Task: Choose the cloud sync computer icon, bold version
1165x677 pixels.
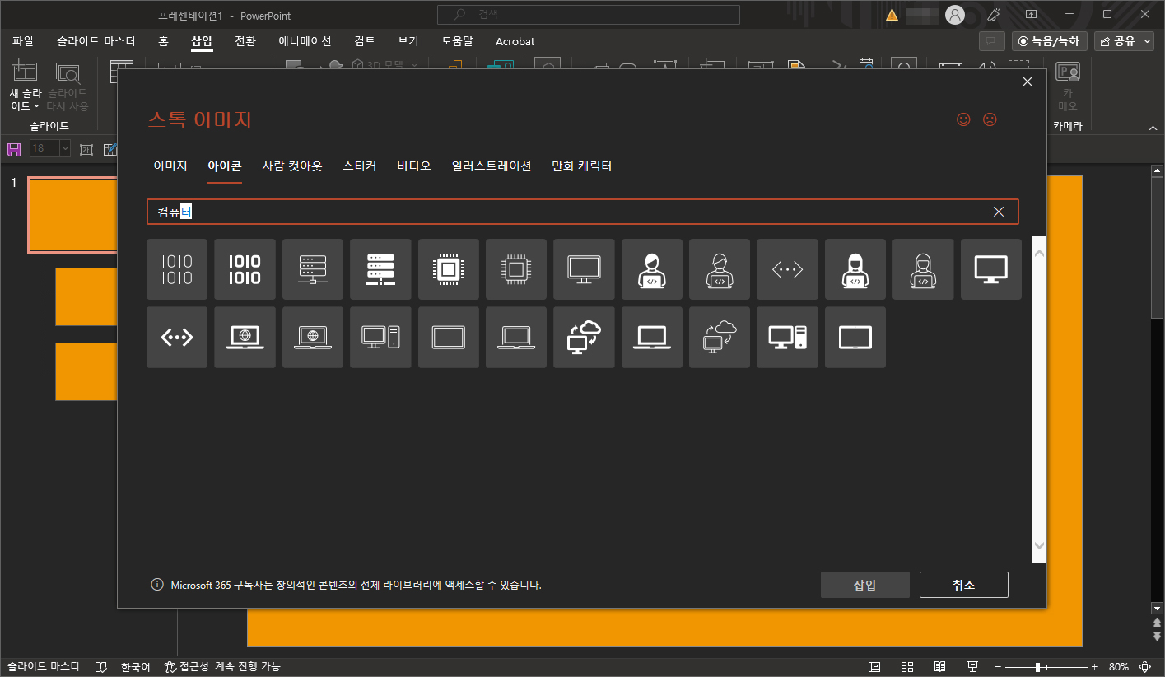Action: 584,338
